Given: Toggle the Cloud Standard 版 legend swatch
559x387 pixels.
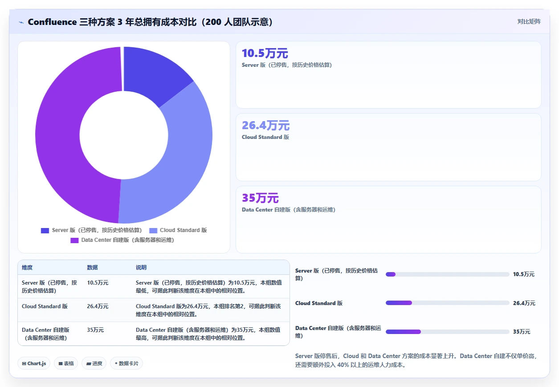Looking at the screenshot, I should point(153,230).
